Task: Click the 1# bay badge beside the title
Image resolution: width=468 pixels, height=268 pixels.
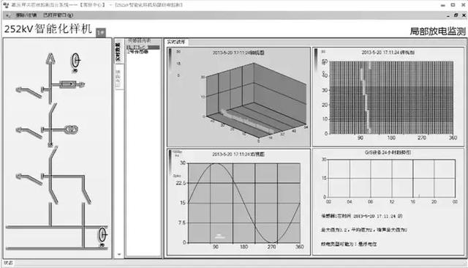Action: tap(101, 32)
